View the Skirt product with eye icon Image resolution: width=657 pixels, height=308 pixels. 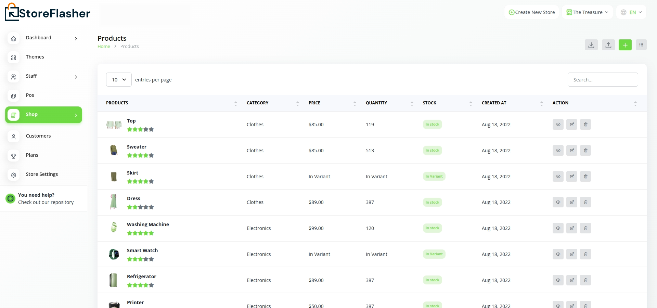[x=558, y=177]
